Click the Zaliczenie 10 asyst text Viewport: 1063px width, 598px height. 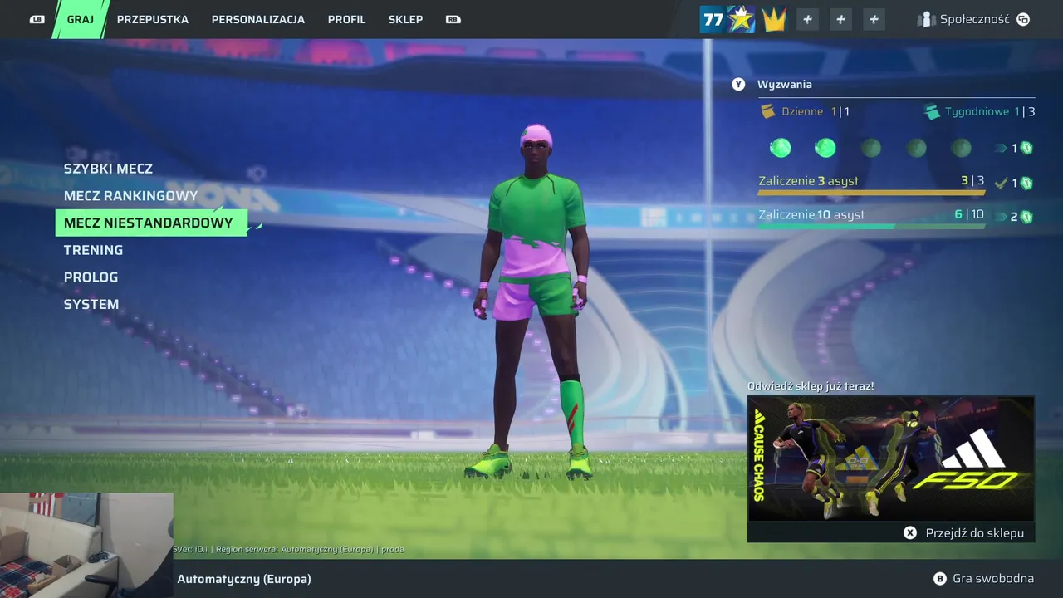click(811, 215)
